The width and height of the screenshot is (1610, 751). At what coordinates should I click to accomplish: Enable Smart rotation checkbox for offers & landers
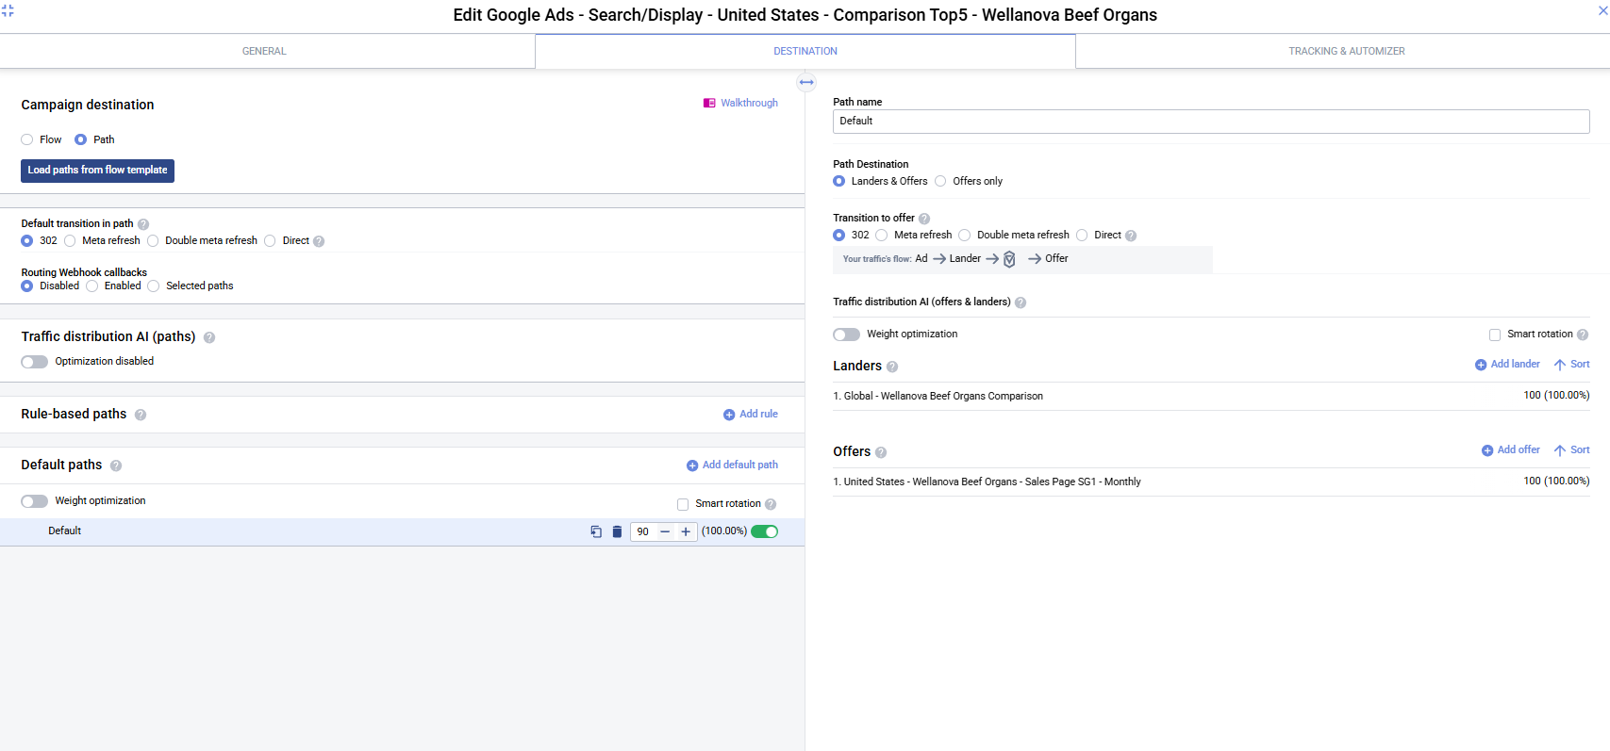[1495, 335]
